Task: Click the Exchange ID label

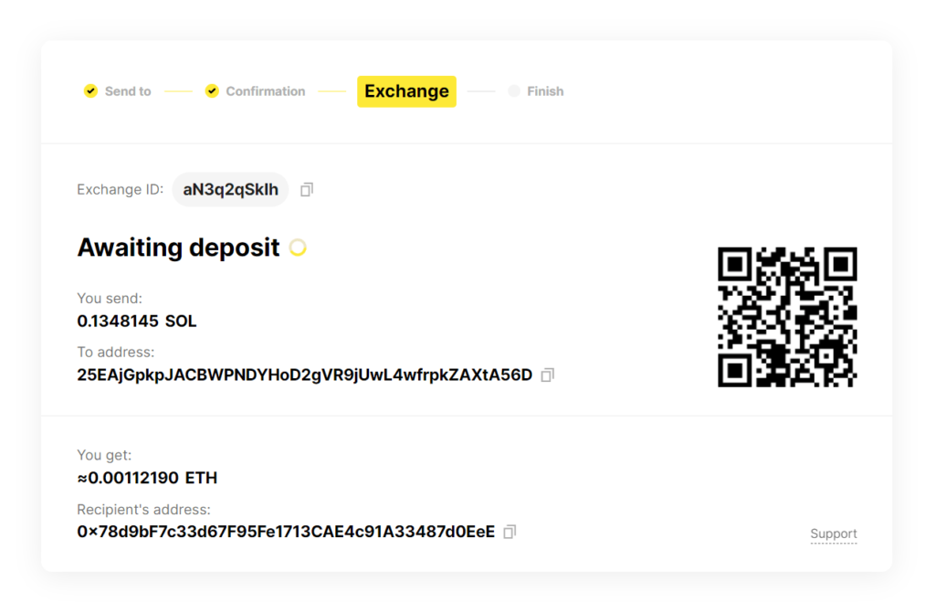Action: (x=120, y=190)
